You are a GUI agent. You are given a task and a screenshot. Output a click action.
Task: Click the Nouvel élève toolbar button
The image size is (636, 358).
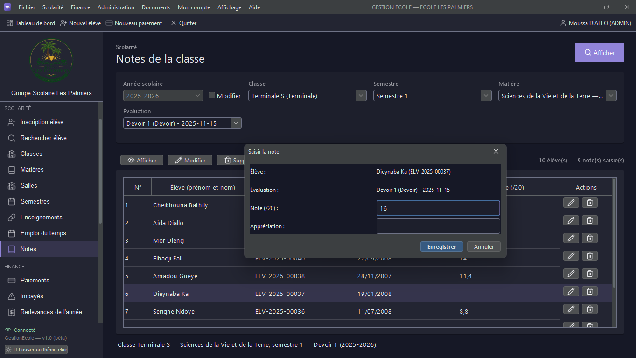coord(80,23)
